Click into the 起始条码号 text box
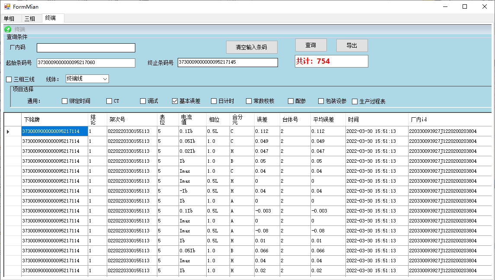Image resolution: width=495 pixels, height=280 pixels. 86,63
